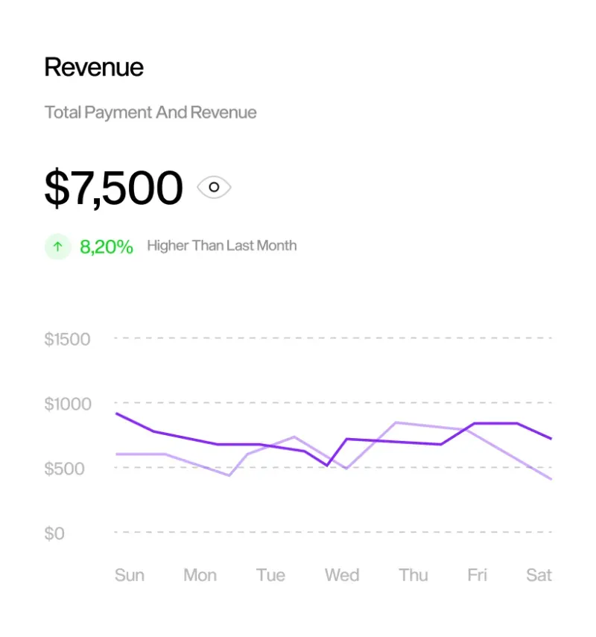Click the $0 axis label
This screenshot has width=596, height=637.
click(x=54, y=533)
